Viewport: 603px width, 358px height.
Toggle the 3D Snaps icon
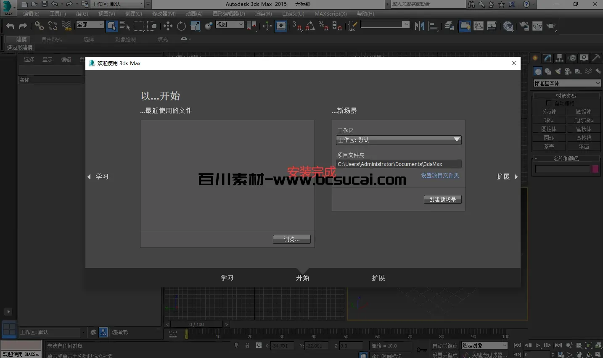pyautogui.click(x=297, y=26)
